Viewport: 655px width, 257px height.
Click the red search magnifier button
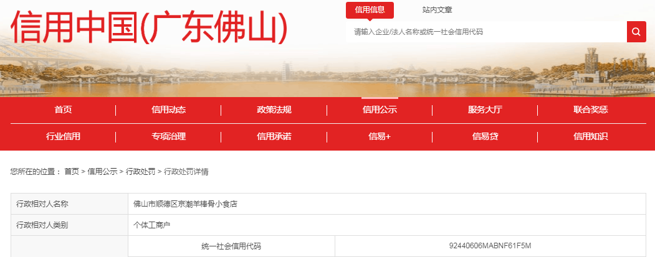(x=636, y=32)
